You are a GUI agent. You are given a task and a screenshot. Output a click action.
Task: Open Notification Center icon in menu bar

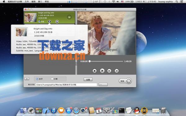pyautogui.click(x=181, y=2)
